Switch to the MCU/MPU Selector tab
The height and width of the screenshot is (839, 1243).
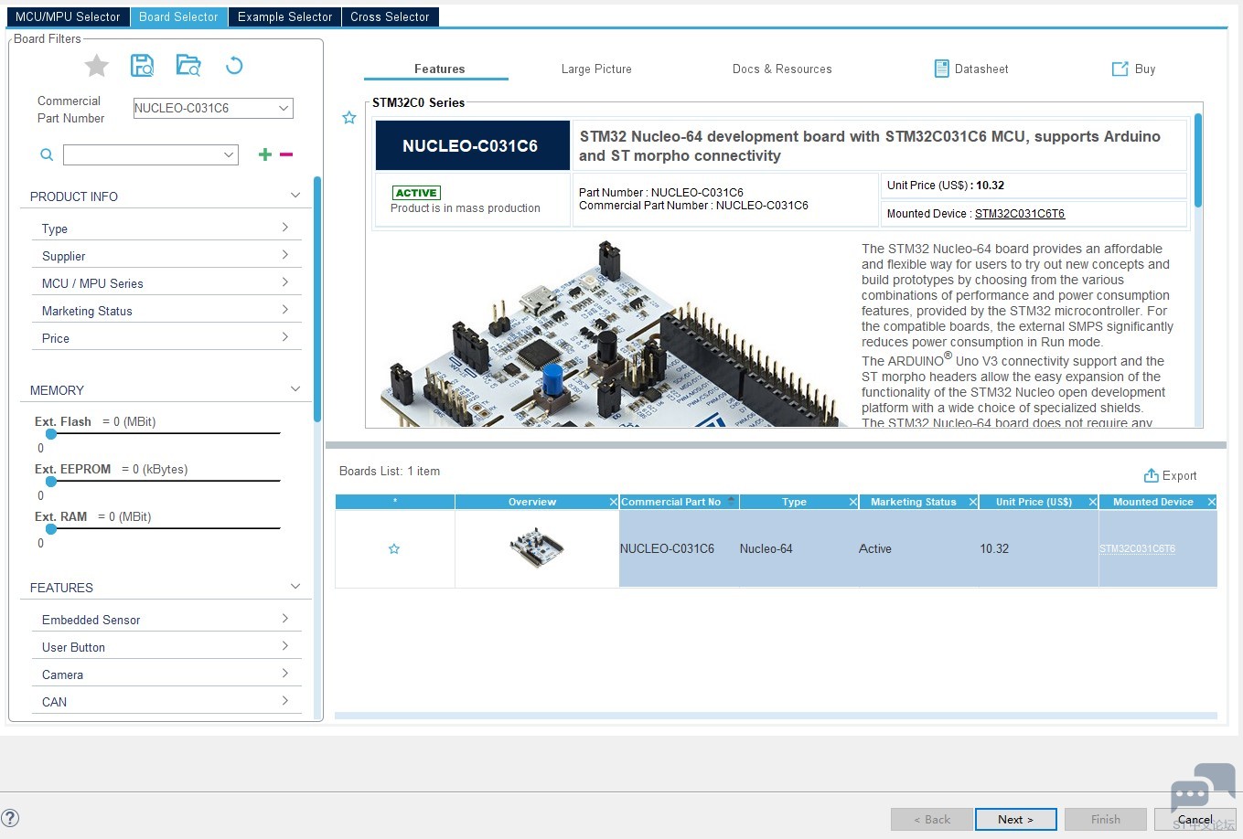[x=68, y=16]
